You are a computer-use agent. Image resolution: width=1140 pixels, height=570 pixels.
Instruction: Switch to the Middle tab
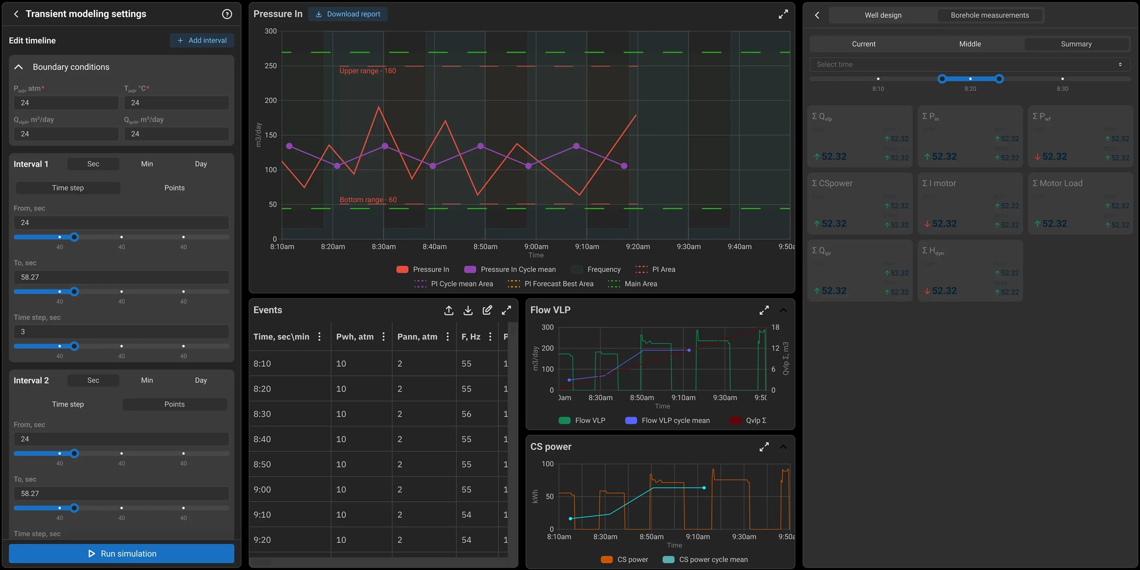(x=970, y=44)
